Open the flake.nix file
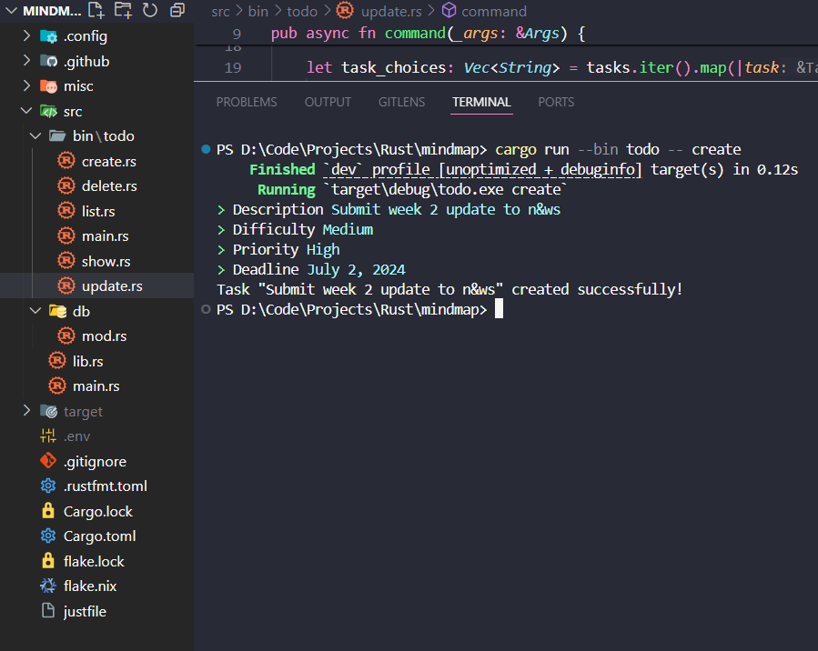Image resolution: width=818 pixels, height=651 pixels. (90, 586)
